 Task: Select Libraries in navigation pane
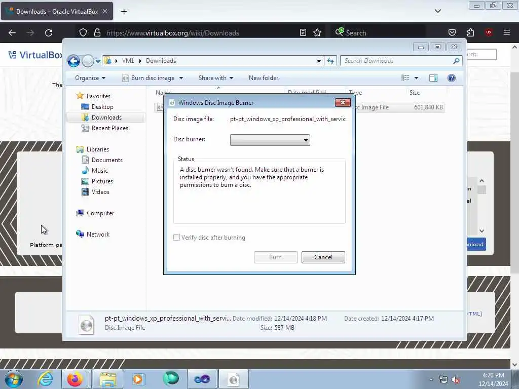click(98, 149)
